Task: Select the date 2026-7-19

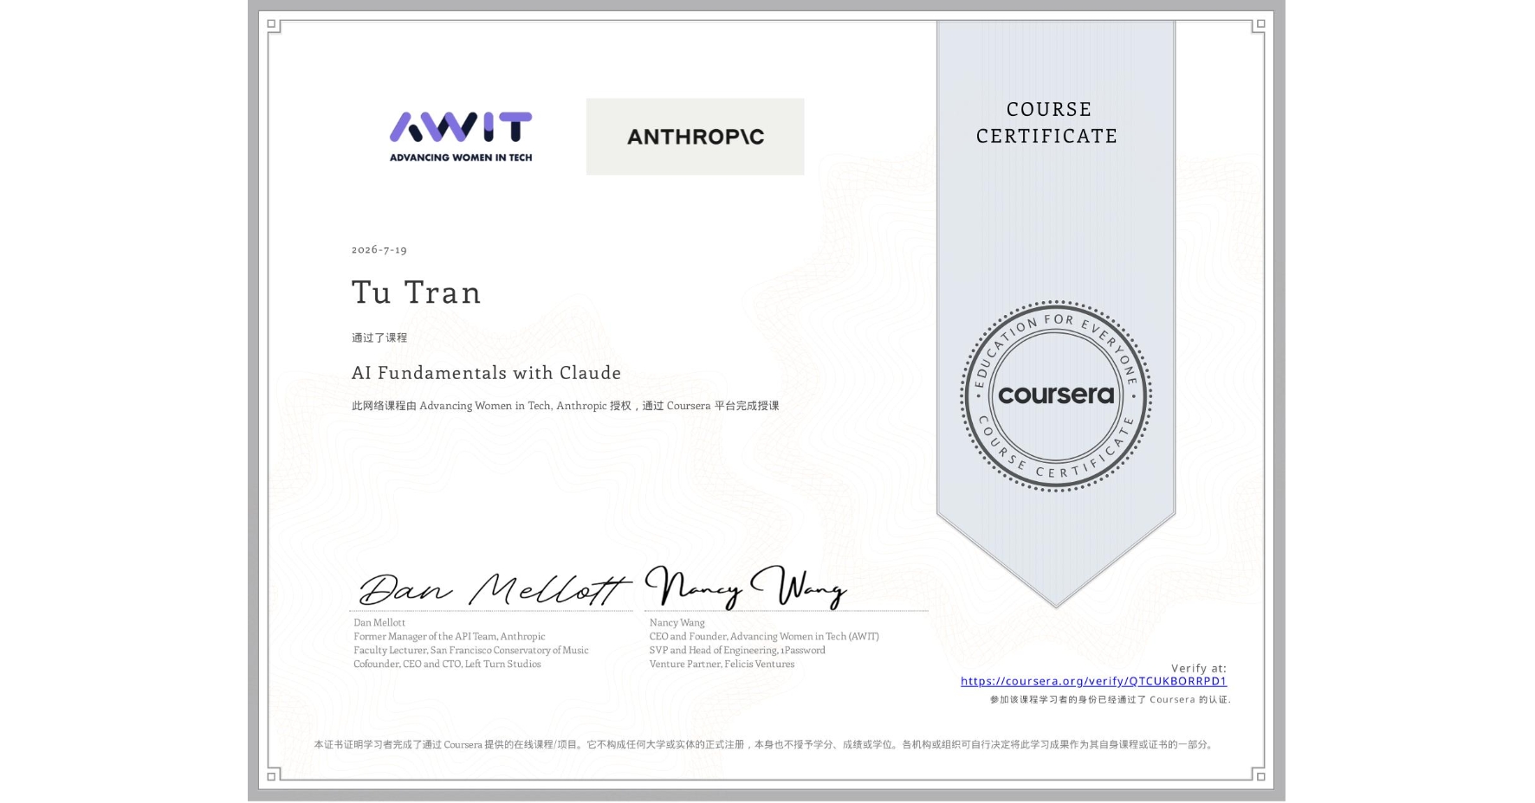Action: 379,249
